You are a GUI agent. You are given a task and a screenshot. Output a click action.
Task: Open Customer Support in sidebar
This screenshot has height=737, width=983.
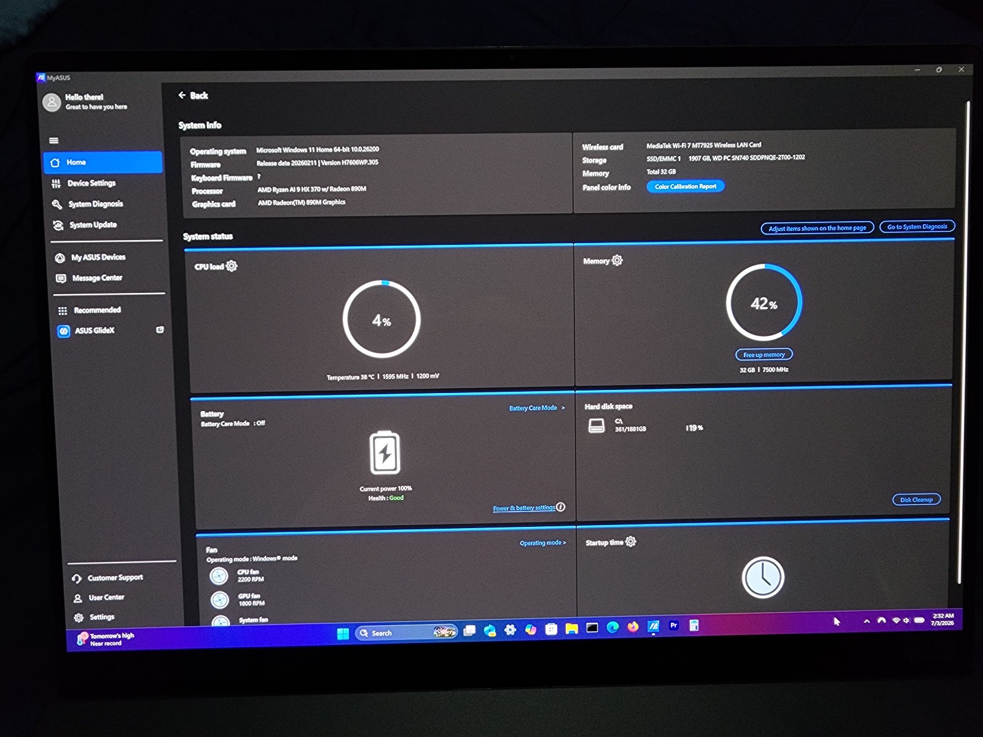click(114, 578)
